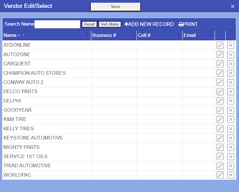Edit the KEYSTONE AUTOMOTIVE record

tap(220, 138)
